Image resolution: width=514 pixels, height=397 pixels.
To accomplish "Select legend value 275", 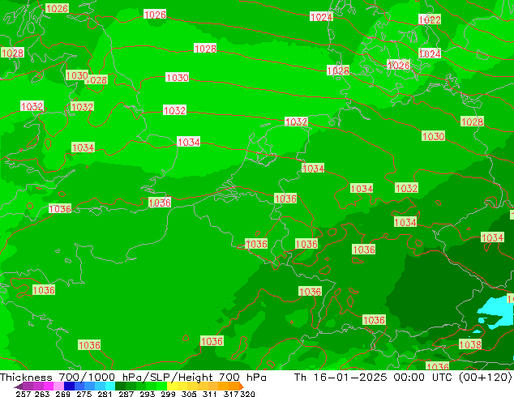I will coord(84,394).
